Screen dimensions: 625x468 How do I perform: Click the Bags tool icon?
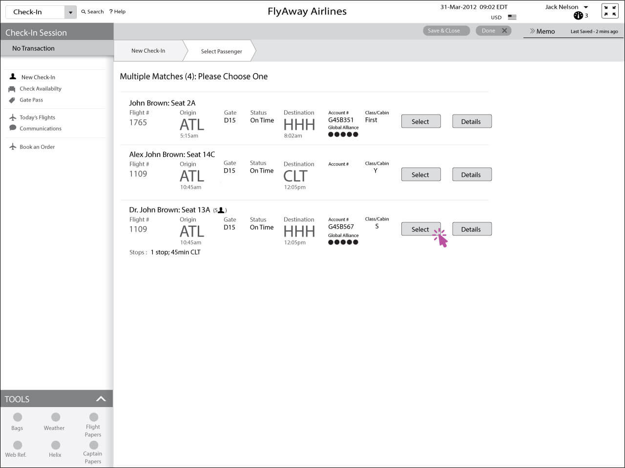coord(18,417)
